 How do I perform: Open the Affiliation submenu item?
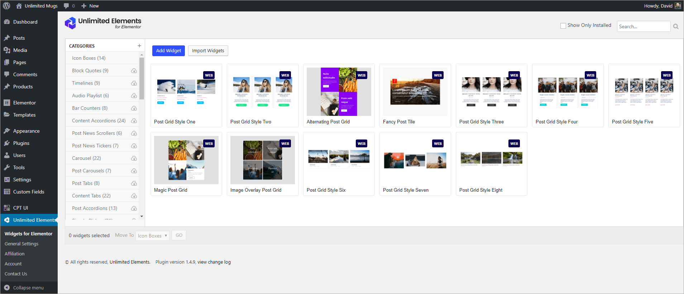pyautogui.click(x=15, y=254)
